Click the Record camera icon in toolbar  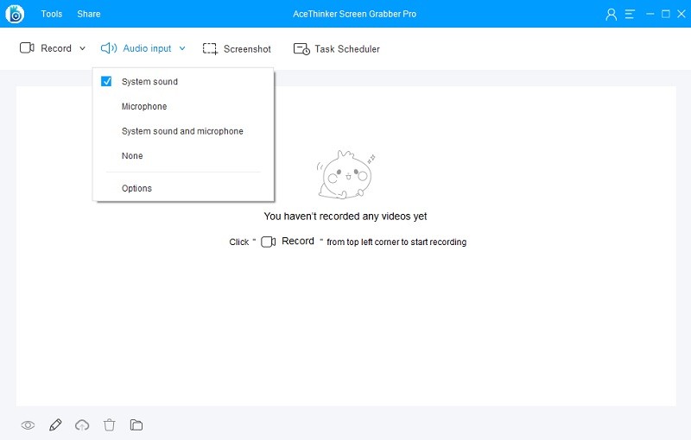click(x=27, y=48)
